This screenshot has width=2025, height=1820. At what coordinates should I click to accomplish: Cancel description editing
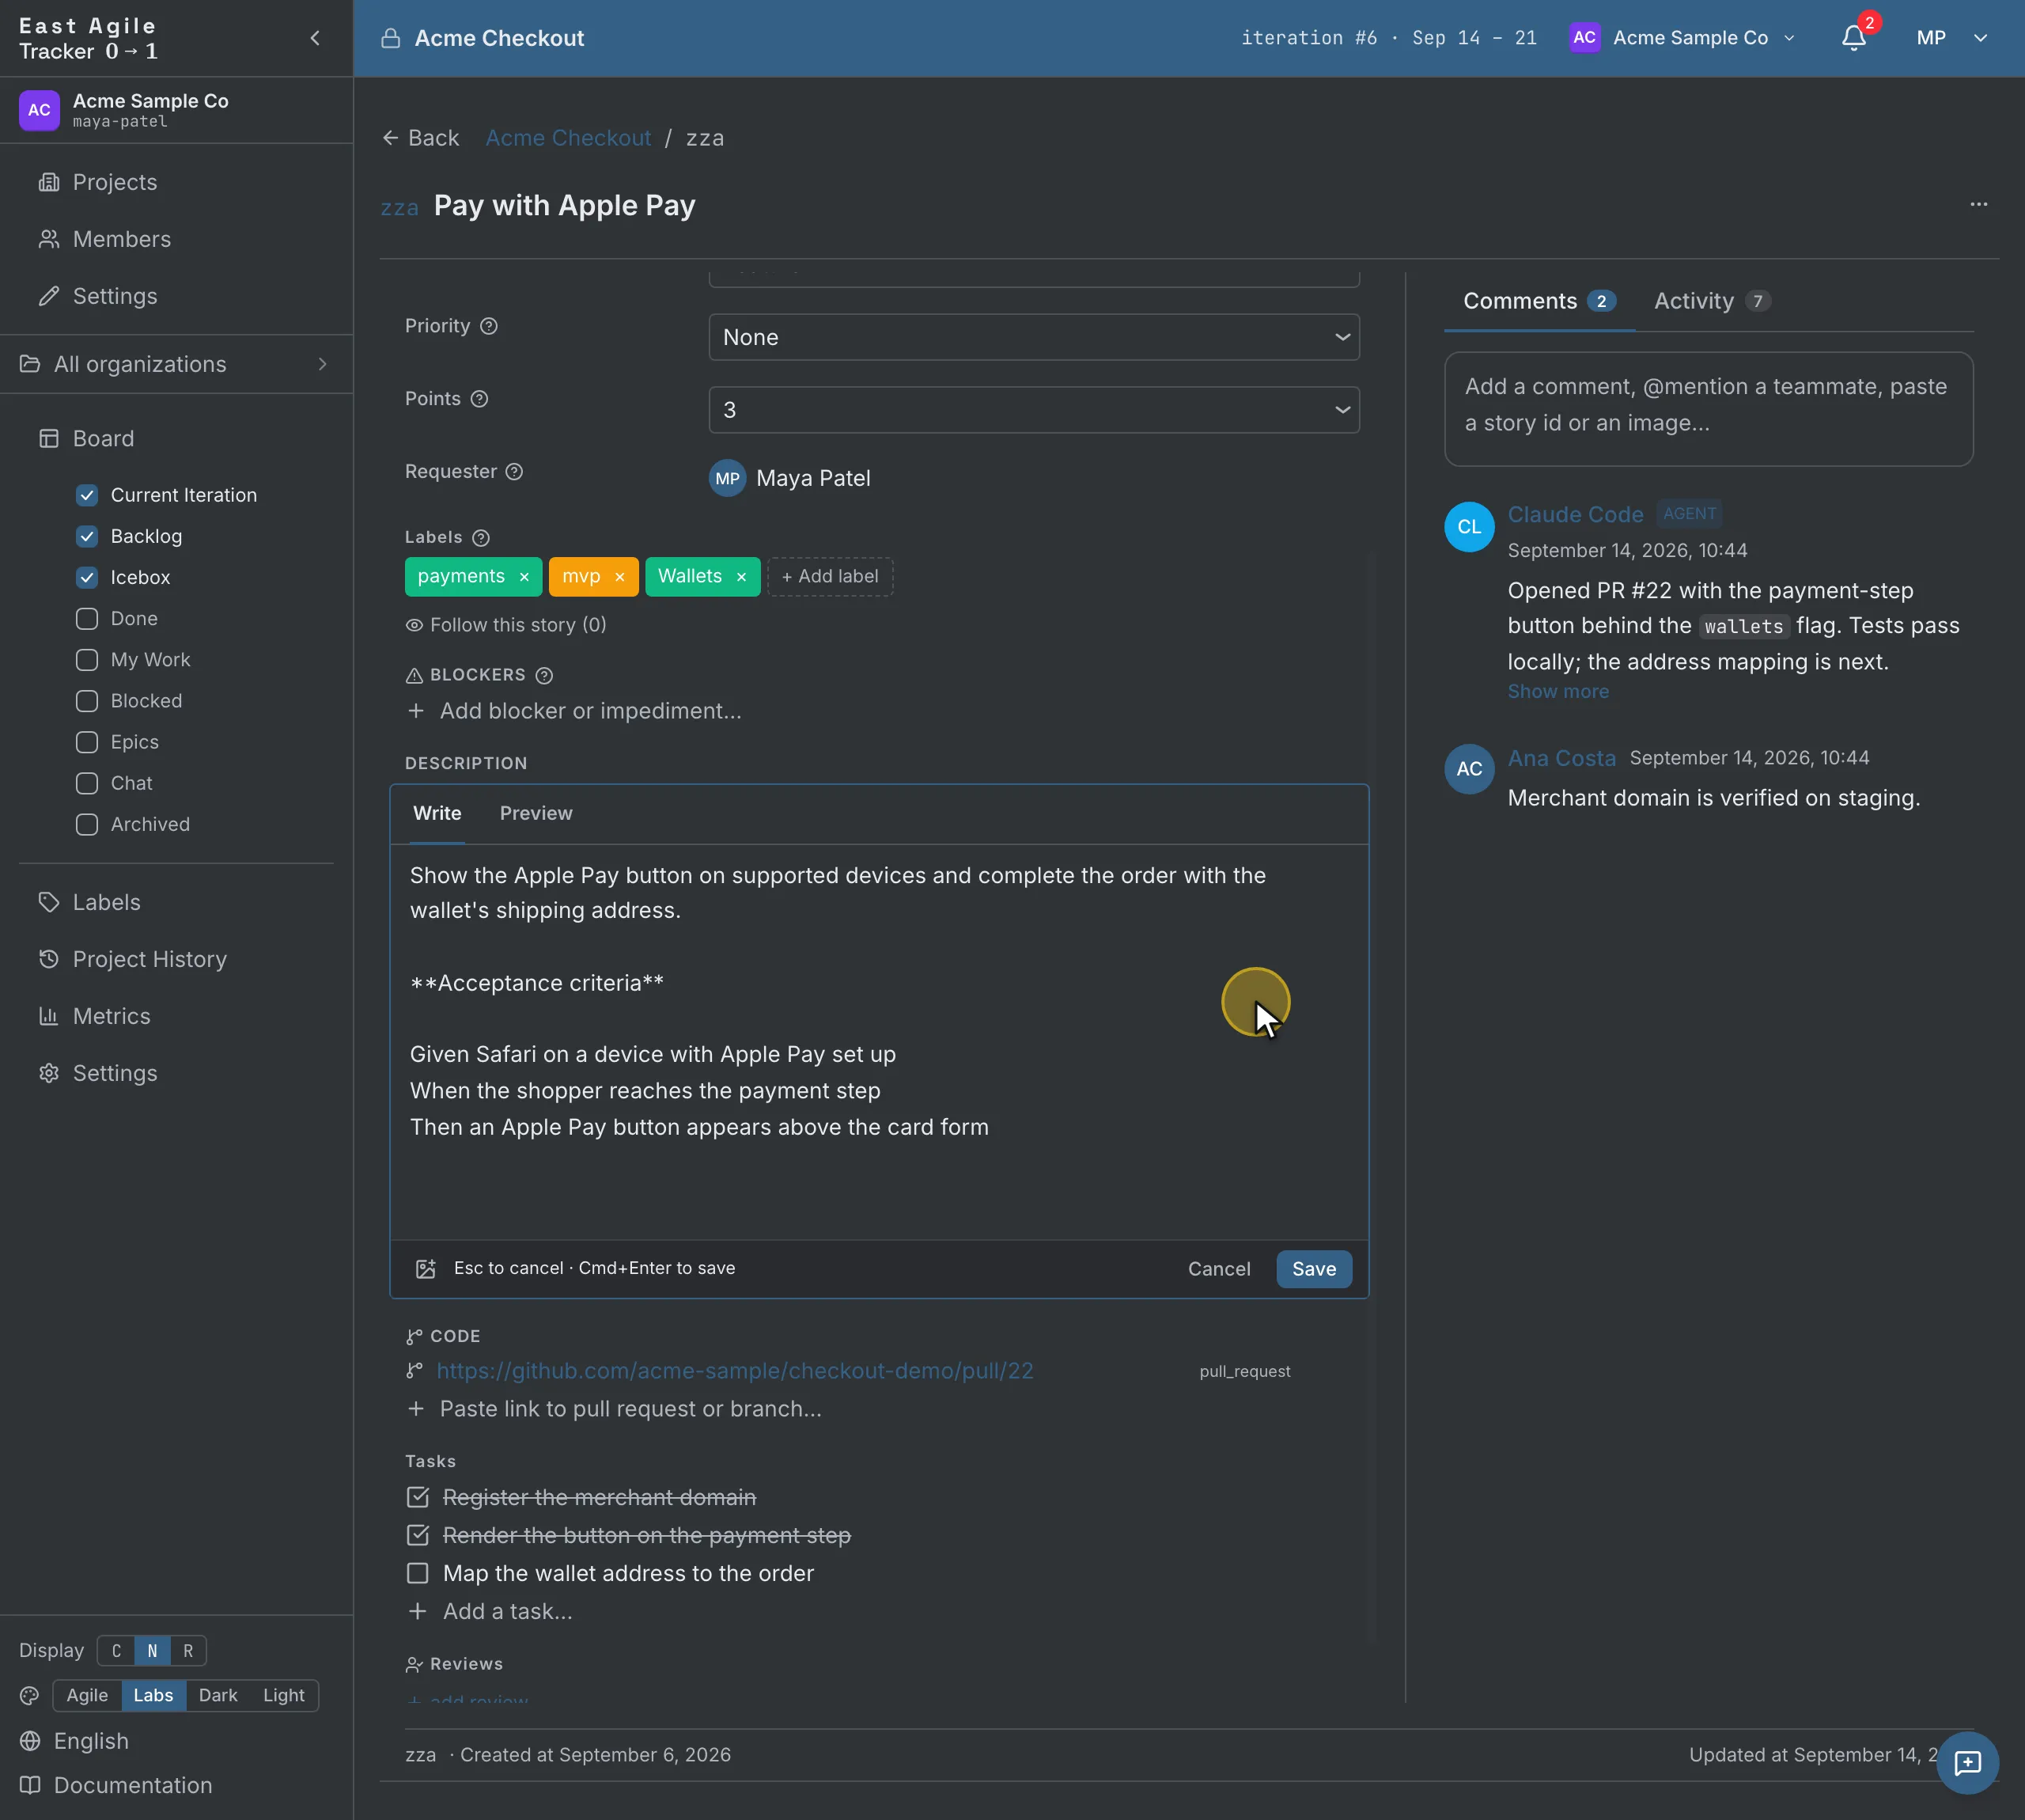pos(1218,1269)
